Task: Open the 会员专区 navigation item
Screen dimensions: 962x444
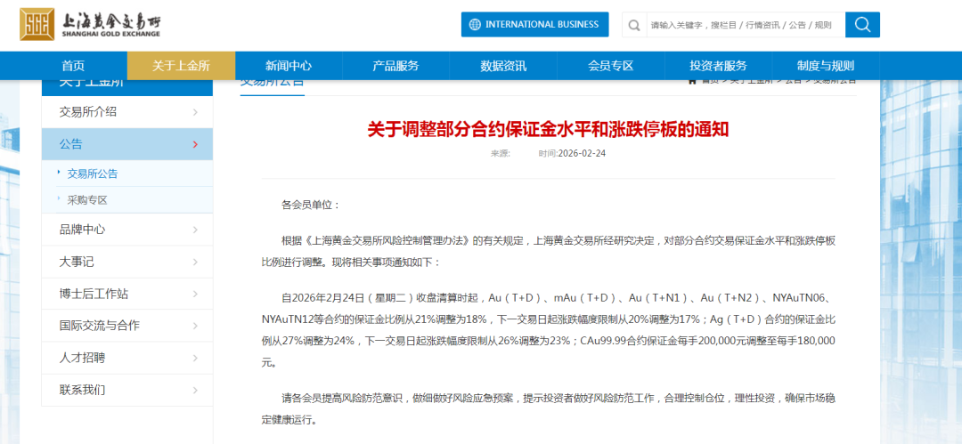Action: point(610,66)
